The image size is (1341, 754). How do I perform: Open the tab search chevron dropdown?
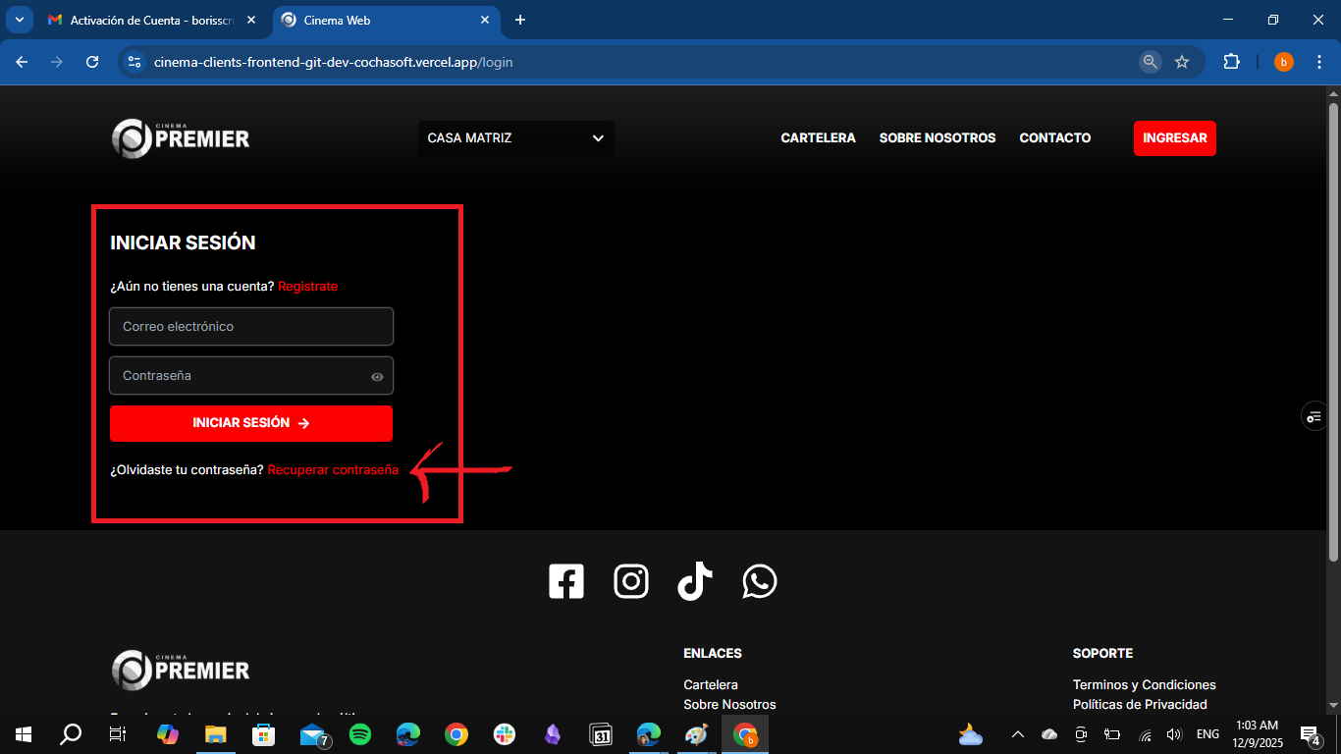pos(19,20)
